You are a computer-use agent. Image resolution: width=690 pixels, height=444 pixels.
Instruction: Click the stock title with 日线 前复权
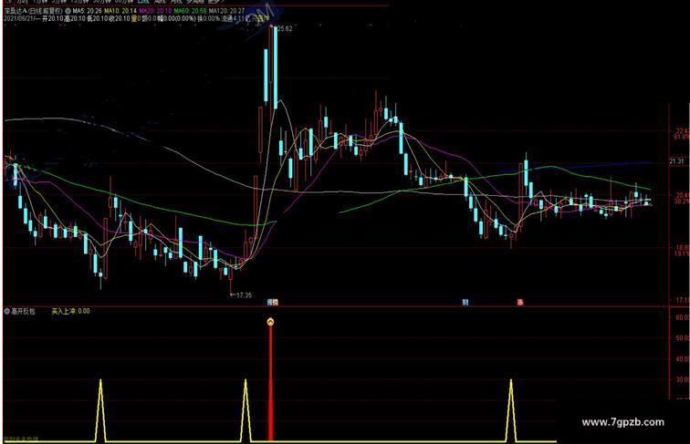click(x=34, y=11)
